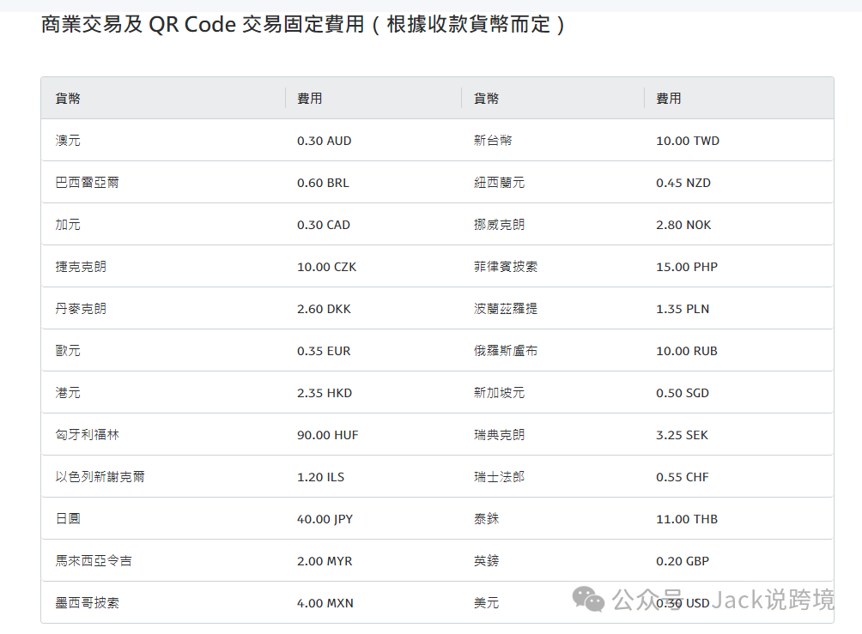Screen dimensions: 862x634
Task: Click the 90.00 HUF fee value
Action: 327,435
